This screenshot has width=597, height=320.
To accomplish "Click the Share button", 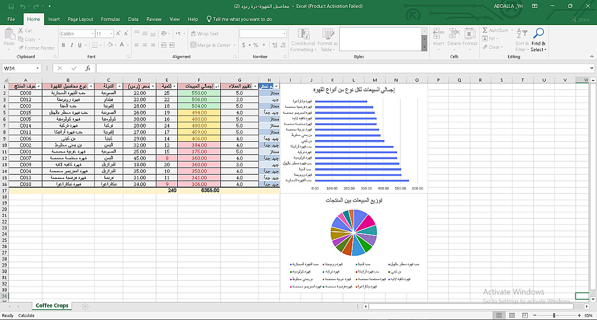I will [580, 19].
